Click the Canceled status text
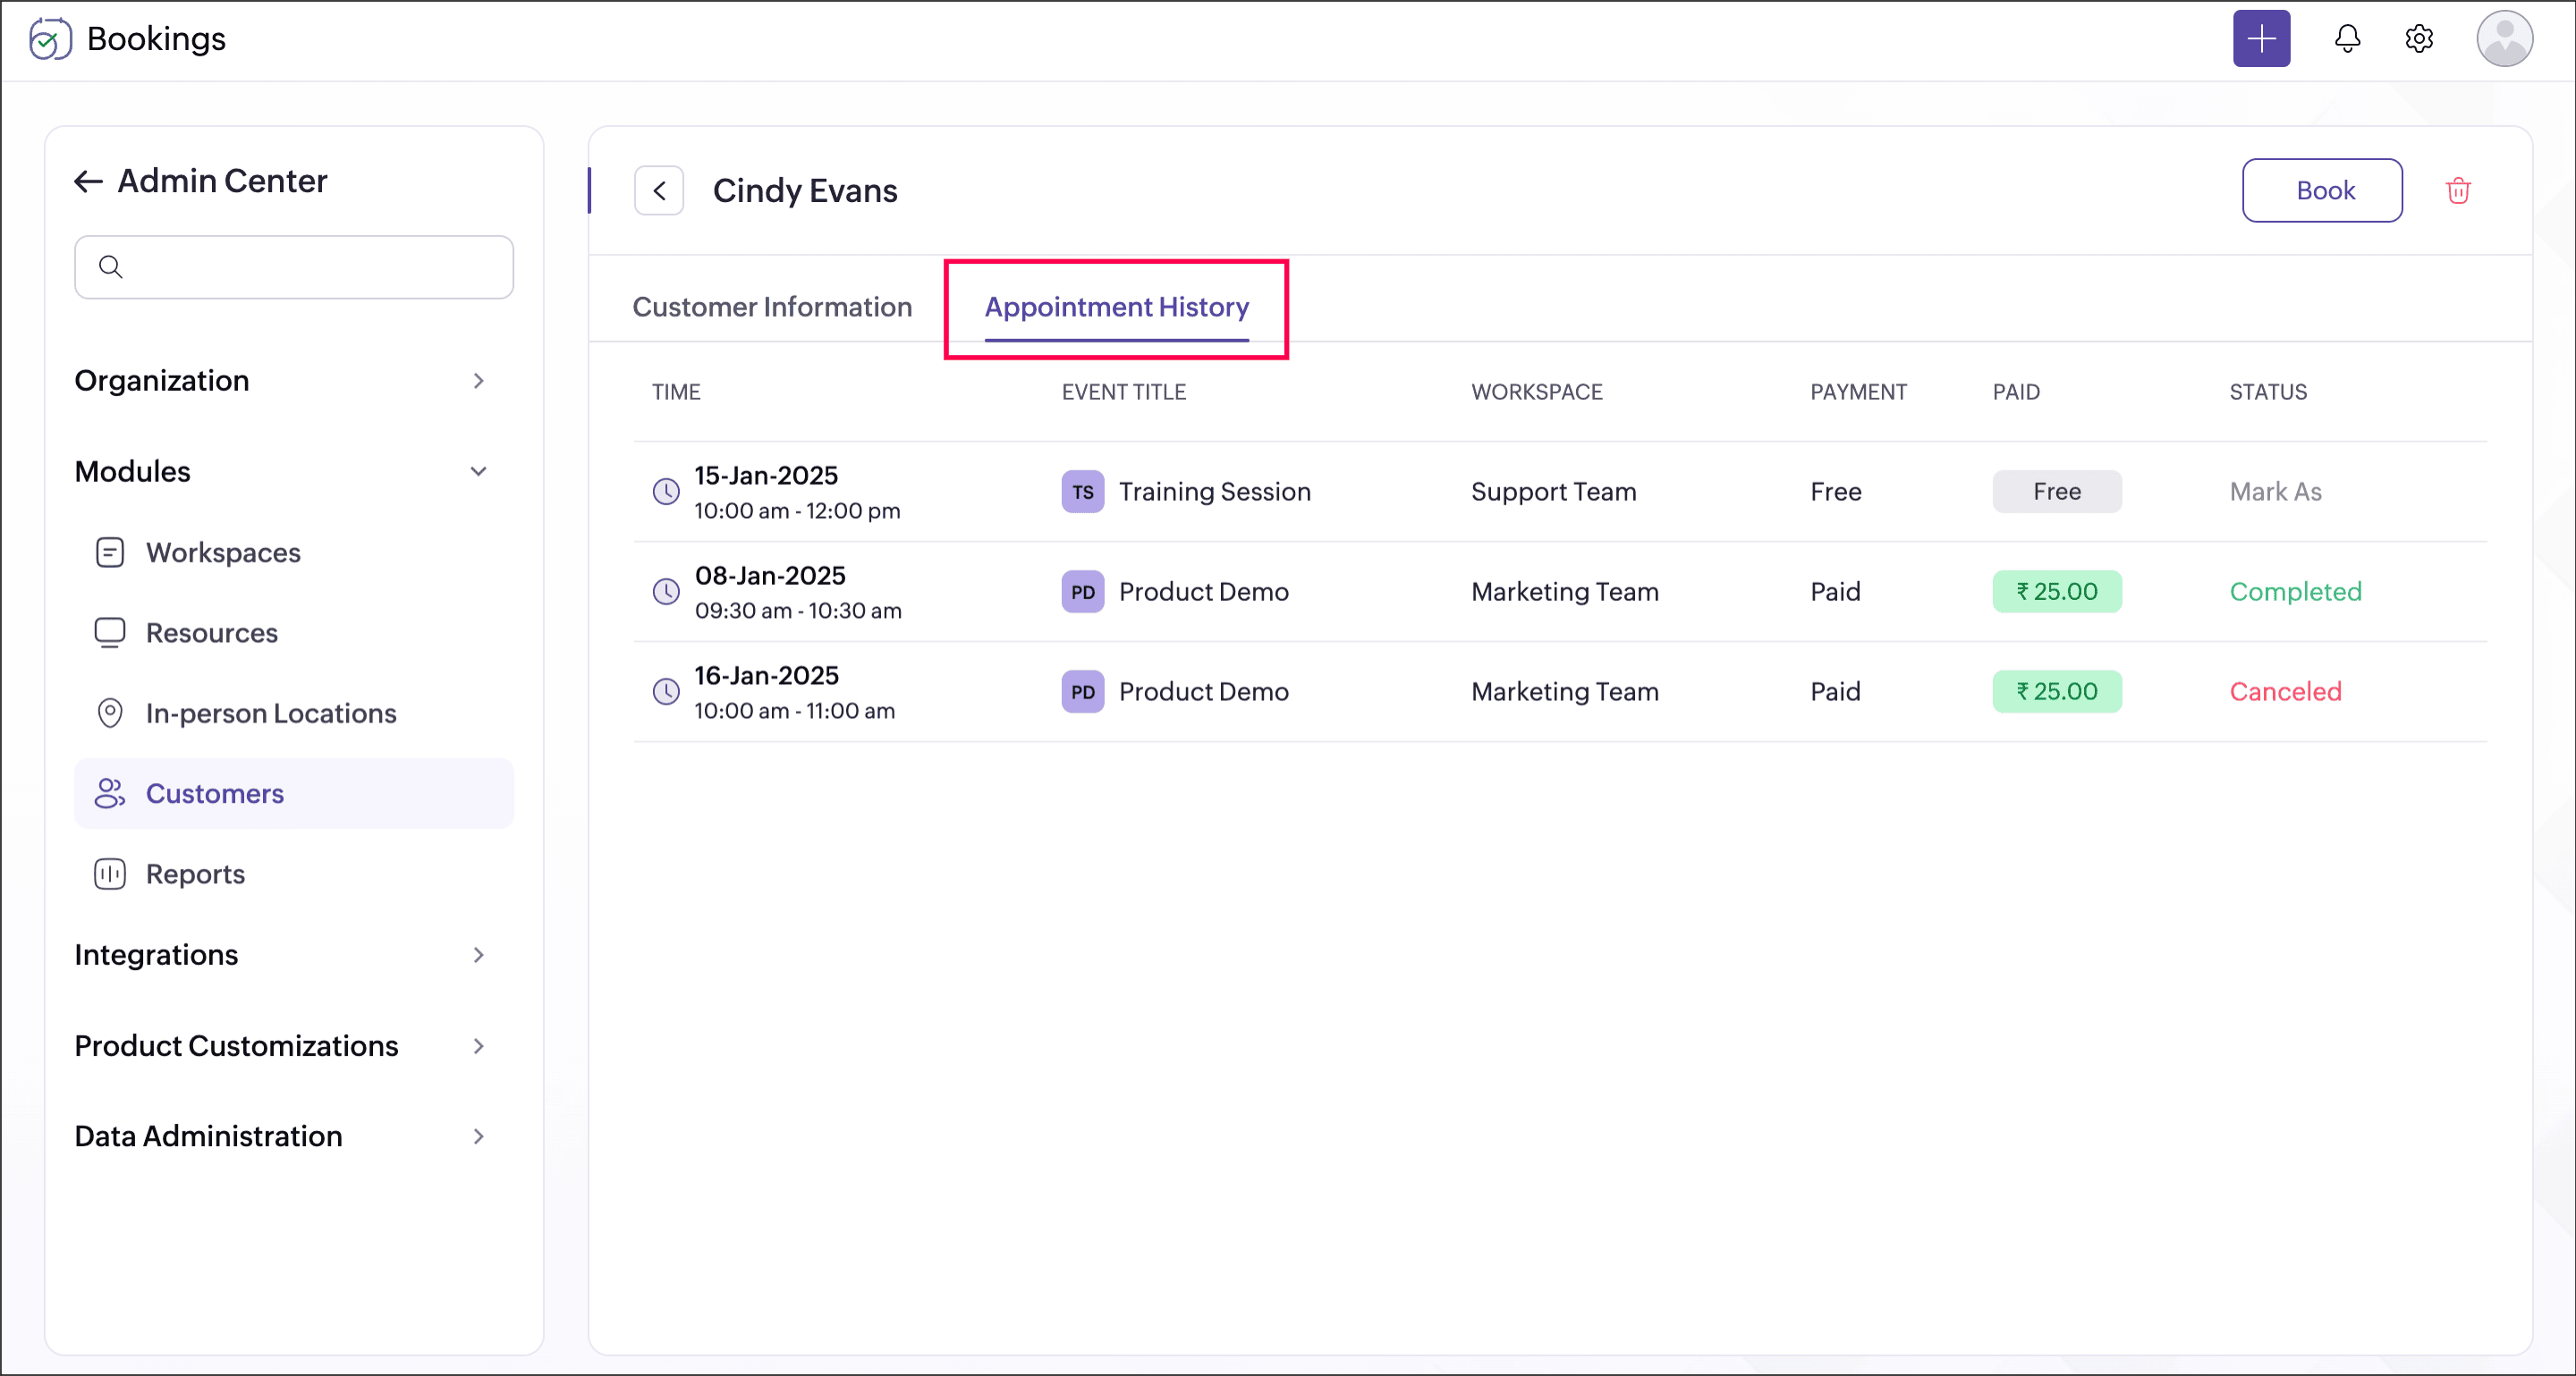The height and width of the screenshot is (1376, 2576). pyautogui.click(x=2285, y=691)
